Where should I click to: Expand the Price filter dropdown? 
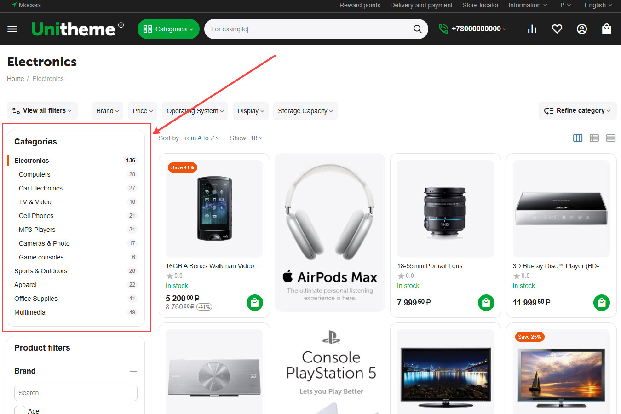click(143, 111)
